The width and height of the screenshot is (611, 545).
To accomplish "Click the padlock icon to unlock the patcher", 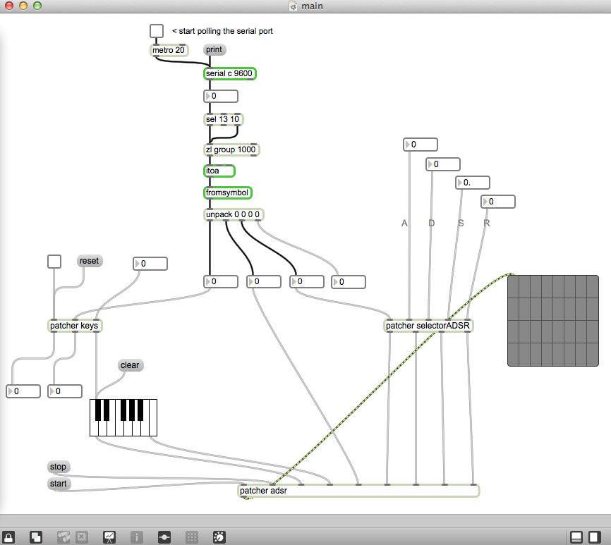I will point(8,537).
